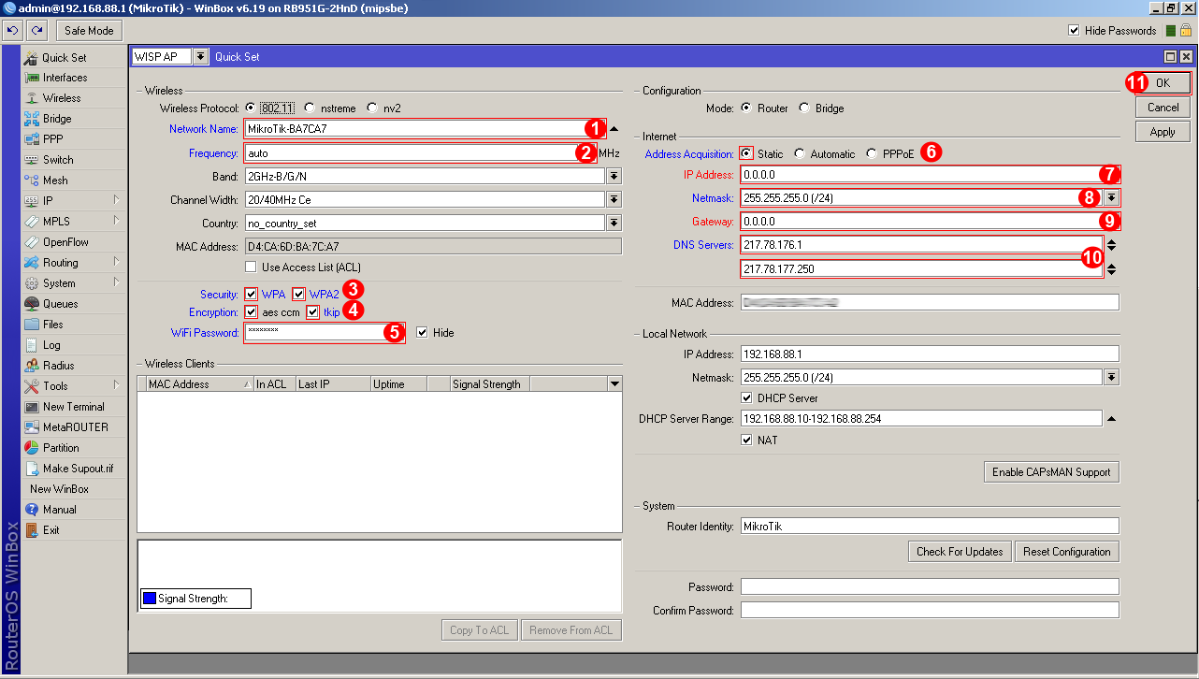Enable Use Access List (ACL)

(251, 267)
